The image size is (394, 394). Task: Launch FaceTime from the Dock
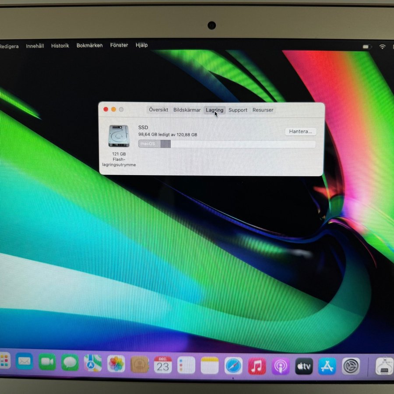pyautogui.click(x=47, y=362)
